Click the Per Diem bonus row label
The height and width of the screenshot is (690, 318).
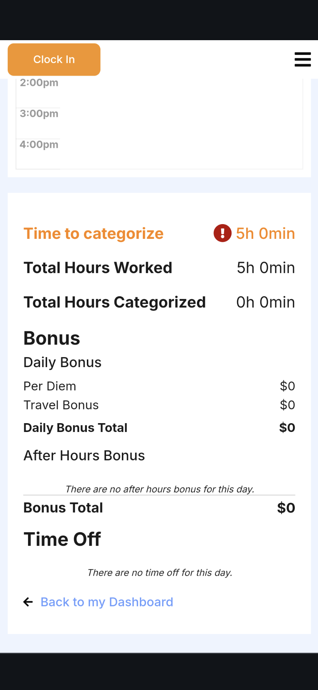50,386
